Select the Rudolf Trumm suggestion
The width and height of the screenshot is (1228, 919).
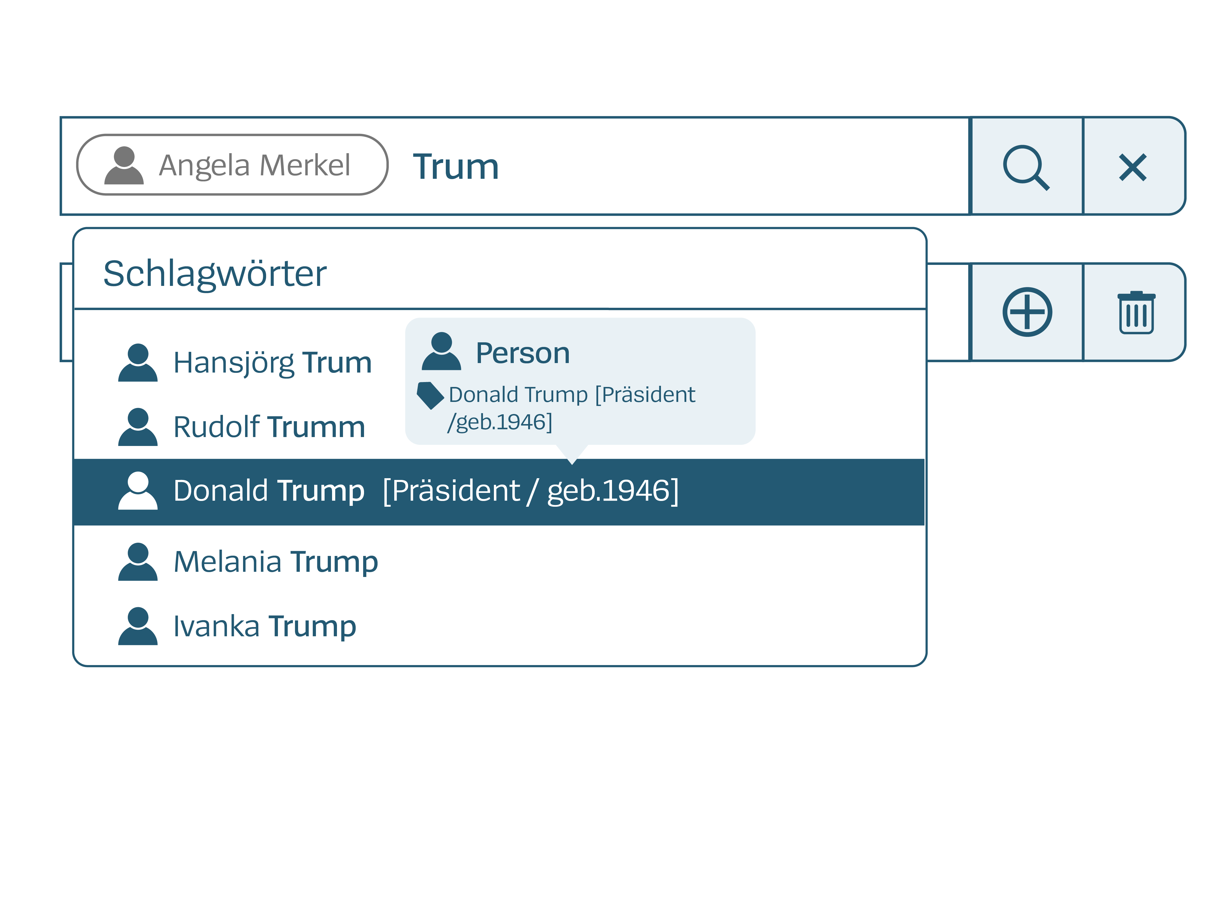point(269,427)
